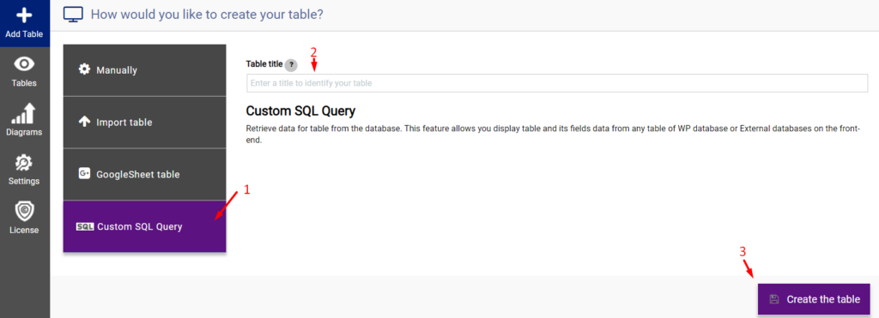This screenshot has height=318, width=879.
Task: Click the floppy disk icon in Create the table
Action: [x=774, y=299]
